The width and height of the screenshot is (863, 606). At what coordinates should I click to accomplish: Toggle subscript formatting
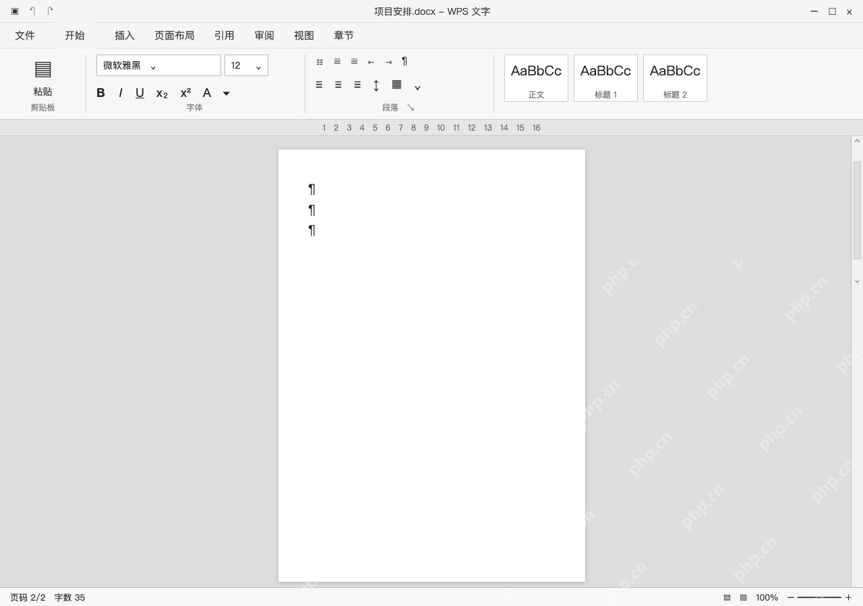click(x=162, y=94)
